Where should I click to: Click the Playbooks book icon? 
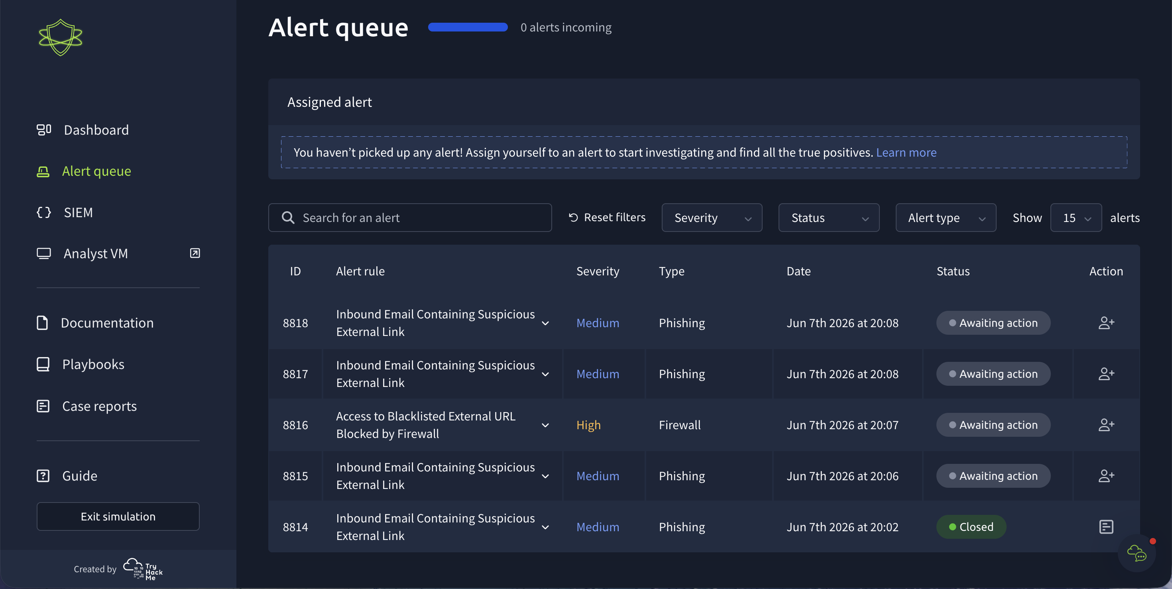coord(43,364)
